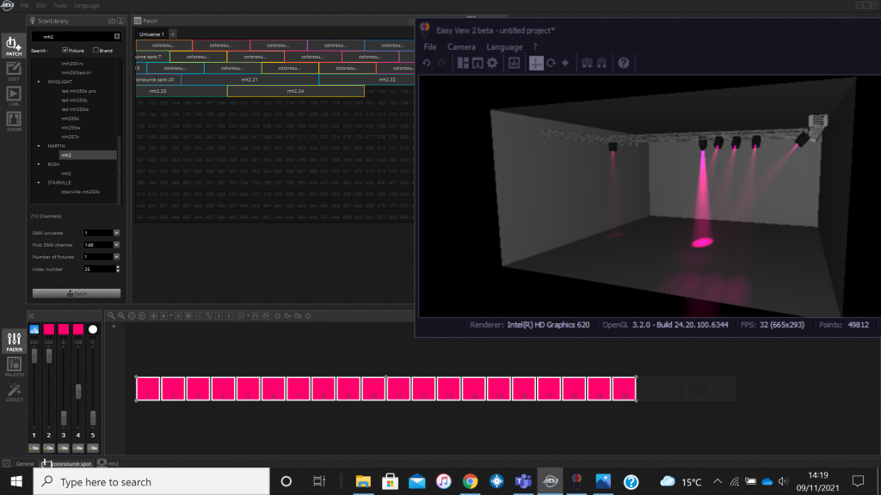The image size is (881, 495).
Task: Open grid layout dropdown arrow in fixture toolbar
Action: pos(248,316)
